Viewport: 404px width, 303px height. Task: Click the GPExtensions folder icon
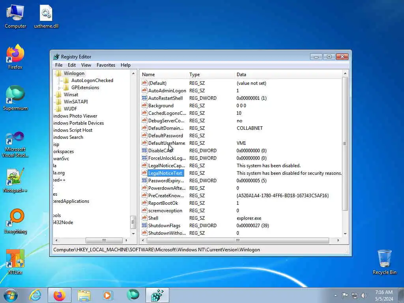coord(66,88)
